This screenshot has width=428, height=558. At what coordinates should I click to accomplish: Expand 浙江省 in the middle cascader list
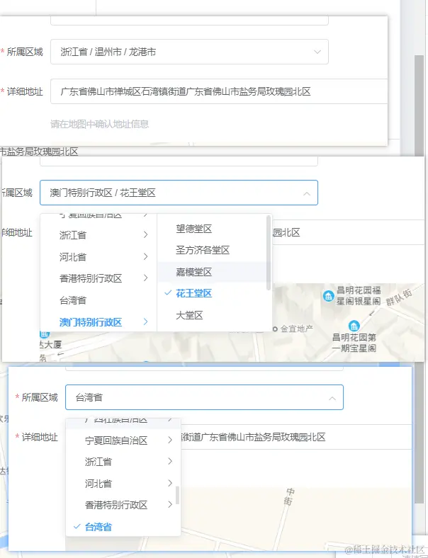pos(98,235)
